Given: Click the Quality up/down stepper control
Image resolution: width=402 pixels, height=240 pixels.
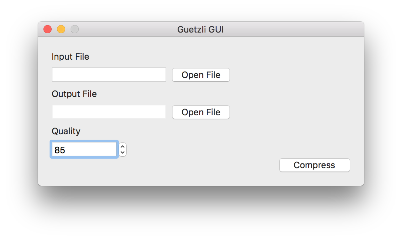Looking at the screenshot, I should coord(123,149).
